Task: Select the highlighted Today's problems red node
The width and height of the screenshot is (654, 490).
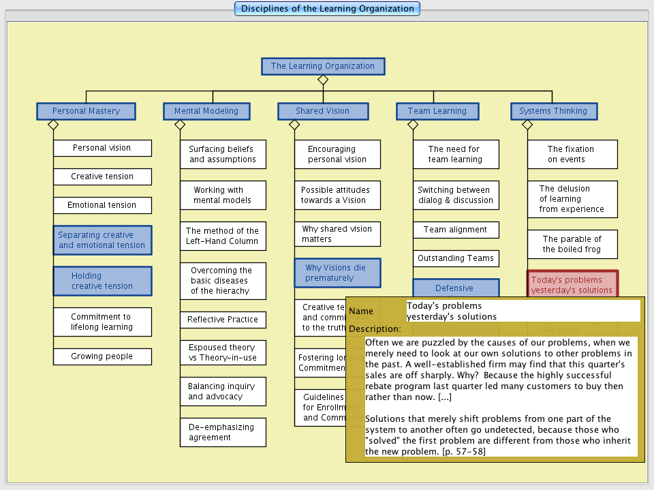Action: click(572, 283)
